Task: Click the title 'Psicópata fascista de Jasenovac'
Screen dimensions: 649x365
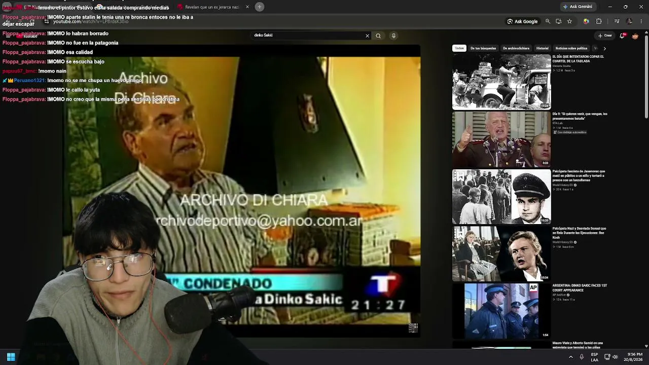Action: point(579,175)
